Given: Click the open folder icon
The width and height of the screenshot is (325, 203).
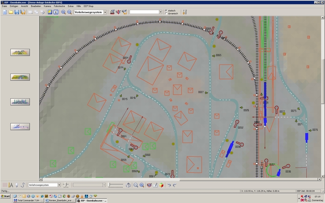Looking at the screenshot, I should click(11, 12).
